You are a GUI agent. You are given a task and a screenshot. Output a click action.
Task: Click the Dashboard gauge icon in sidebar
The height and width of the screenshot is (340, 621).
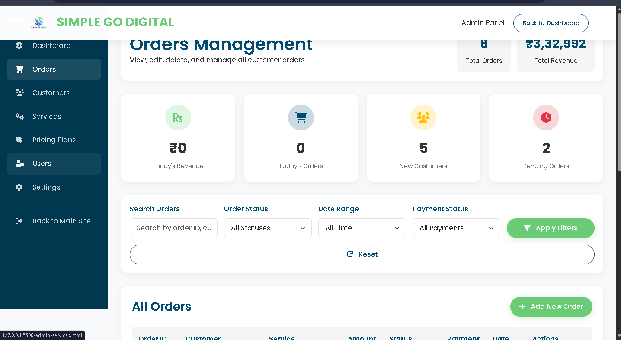click(x=19, y=45)
